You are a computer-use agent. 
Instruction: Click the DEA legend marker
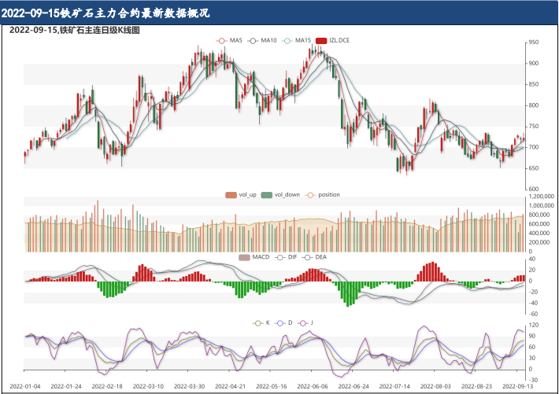pos(308,257)
